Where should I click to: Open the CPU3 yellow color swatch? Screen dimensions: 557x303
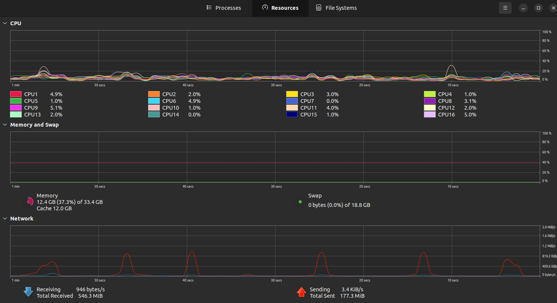click(292, 94)
